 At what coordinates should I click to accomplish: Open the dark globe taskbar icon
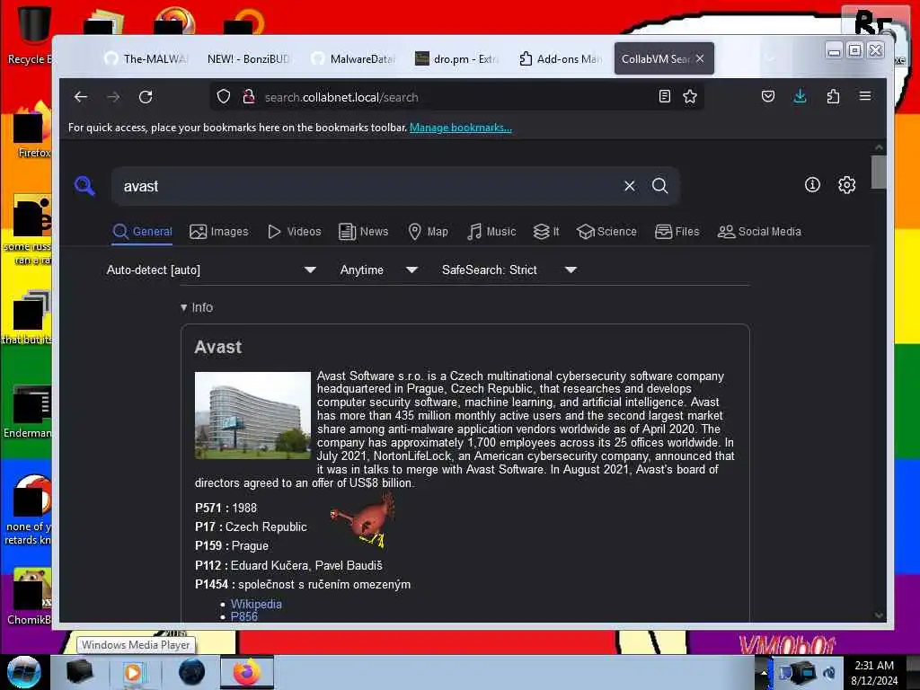[x=191, y=672]
